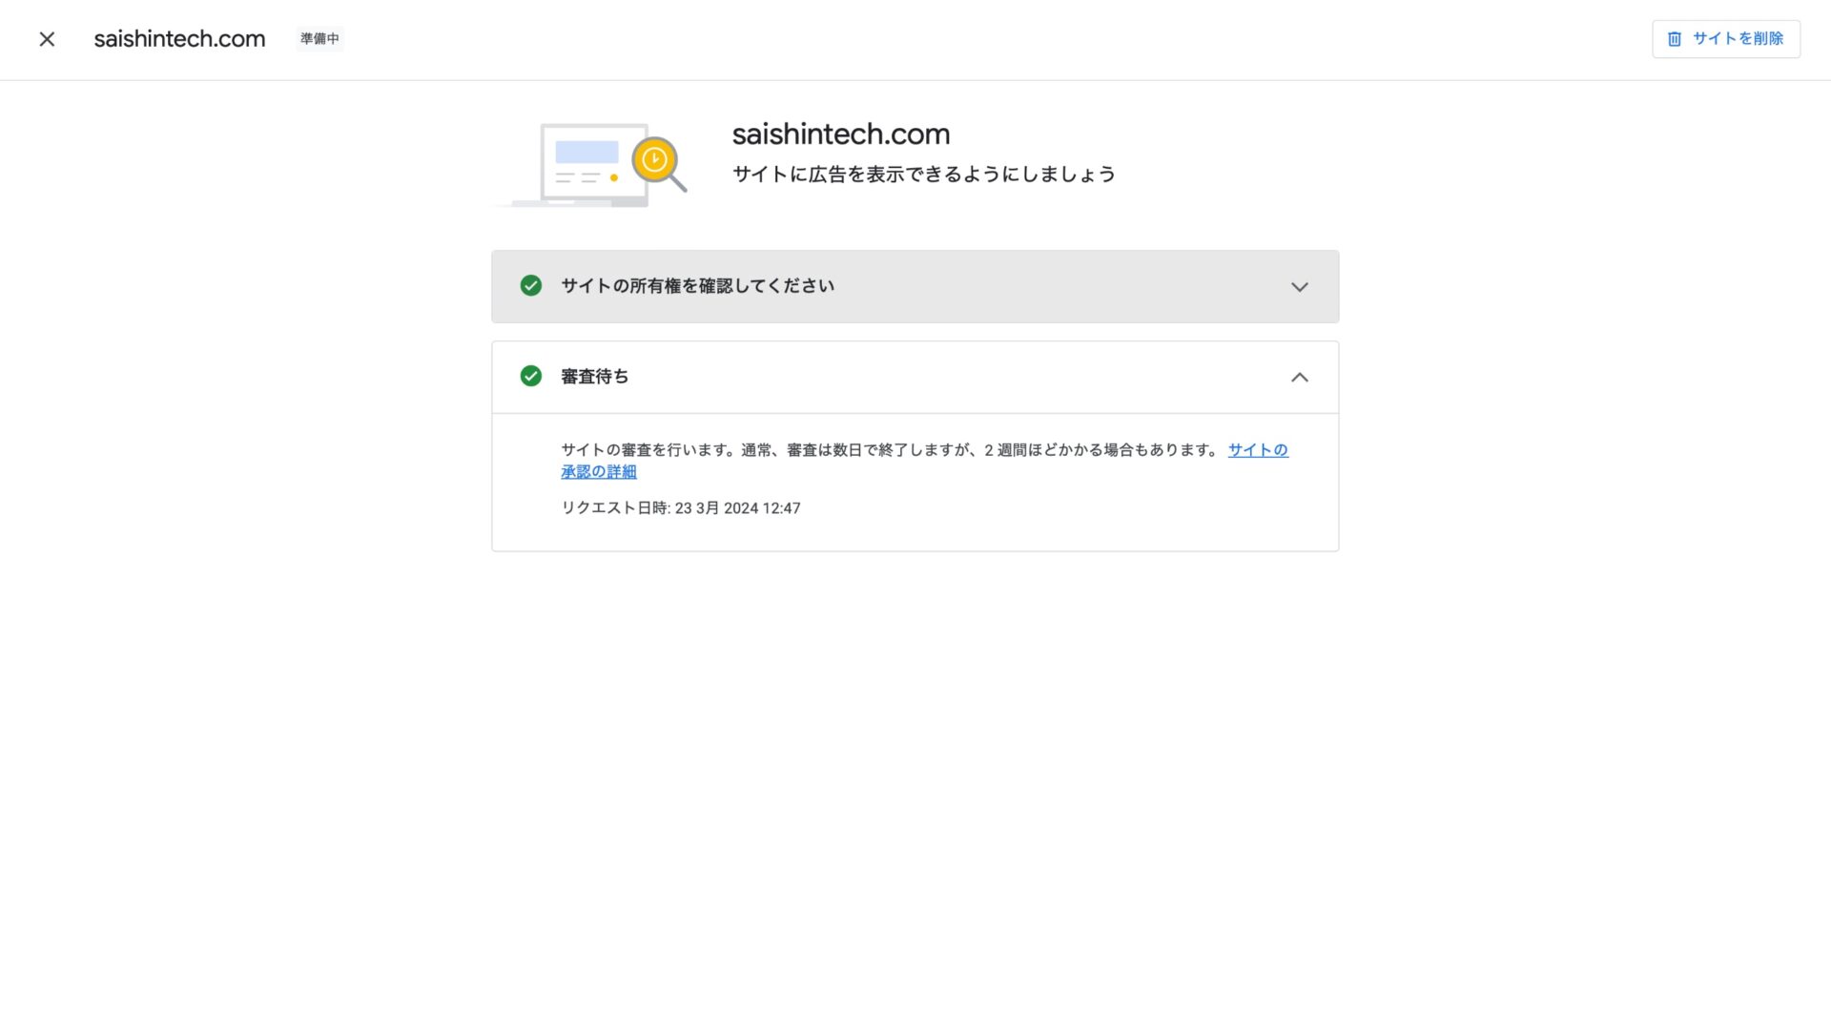
Task: Click the 準備中 status badge
Action: point(319,39)
